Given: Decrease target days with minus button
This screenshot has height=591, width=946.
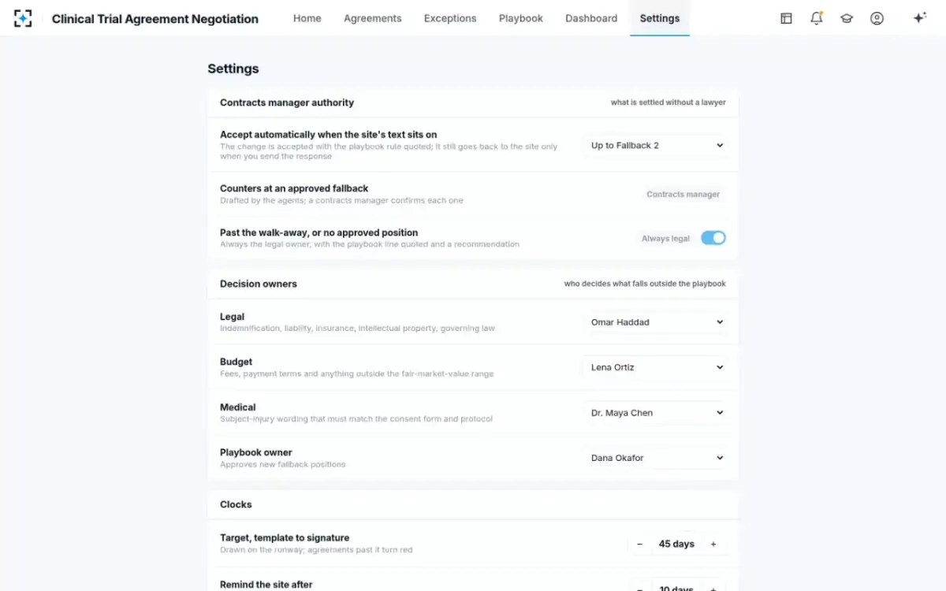Looking at the screenshot, I should (639, 545).
